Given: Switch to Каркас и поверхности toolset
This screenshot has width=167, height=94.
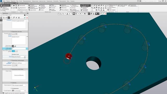Looking at the screenshot, I should click(x=5, y=8).
